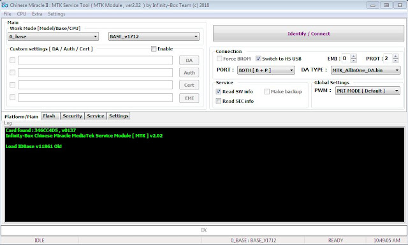Switch to the Settings tab

(x=119, y=116)
